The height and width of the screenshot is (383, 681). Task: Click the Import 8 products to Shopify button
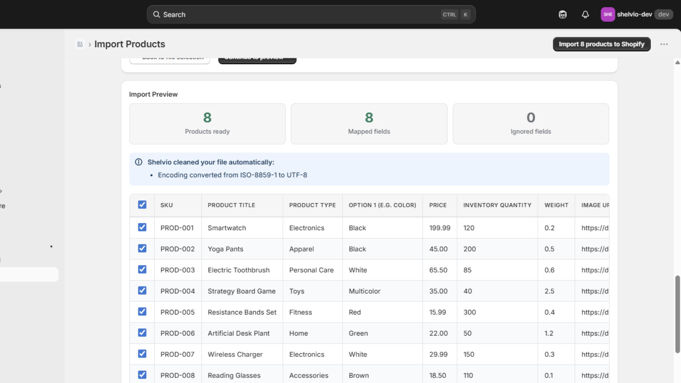tap(601, 44)
